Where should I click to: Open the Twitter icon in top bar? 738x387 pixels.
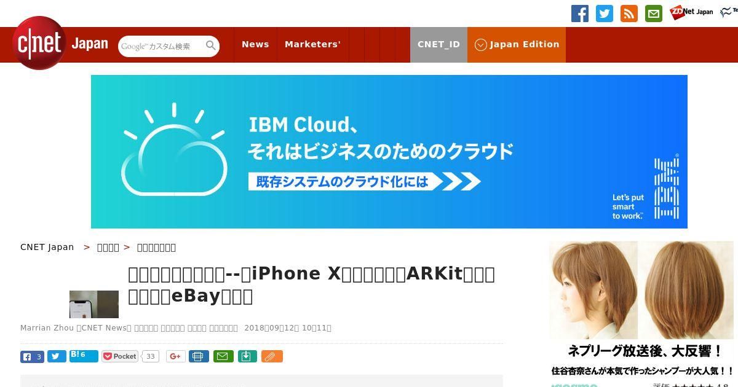click(x=605, y=14)
